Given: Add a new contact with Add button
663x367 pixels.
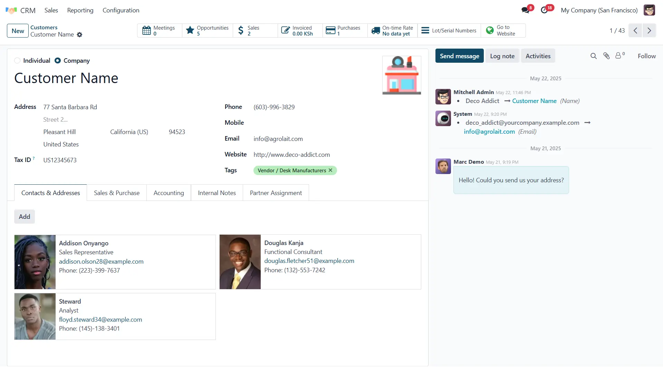Looking at the screenshot, I should tap(25, 217).
